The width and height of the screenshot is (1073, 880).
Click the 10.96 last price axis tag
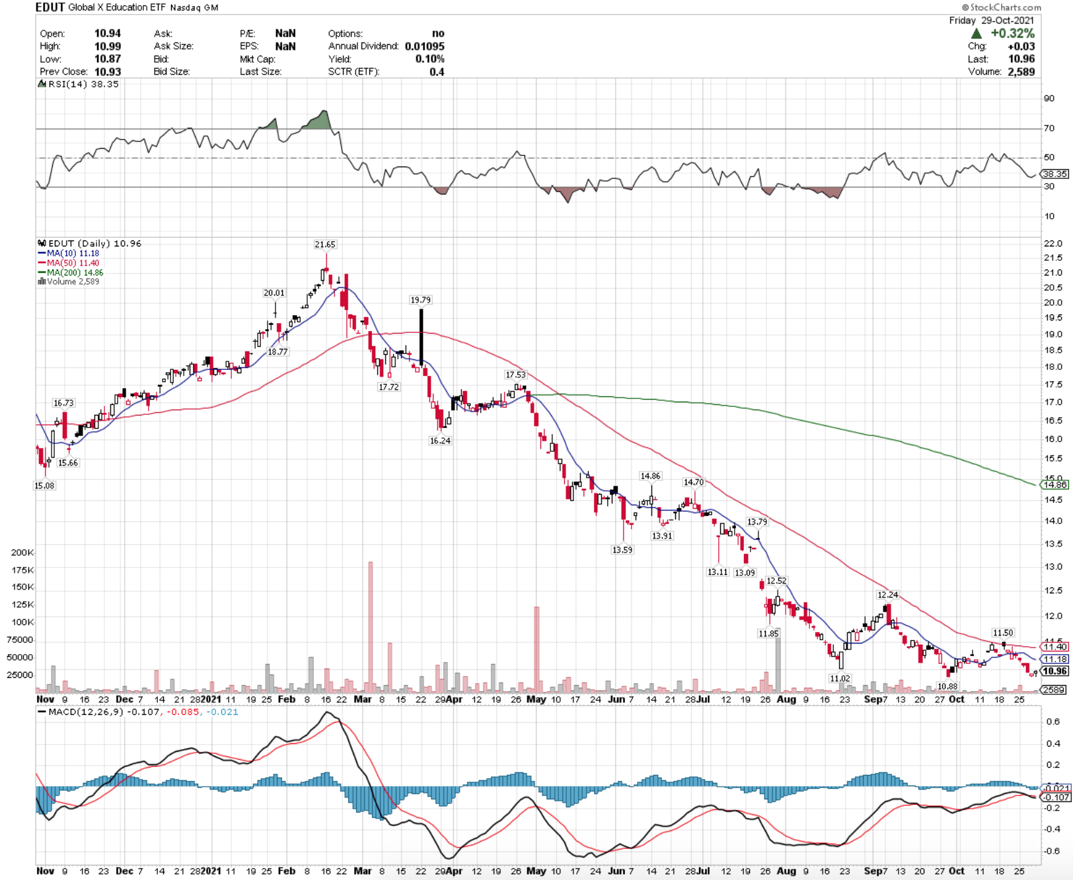click(1054, 671)
